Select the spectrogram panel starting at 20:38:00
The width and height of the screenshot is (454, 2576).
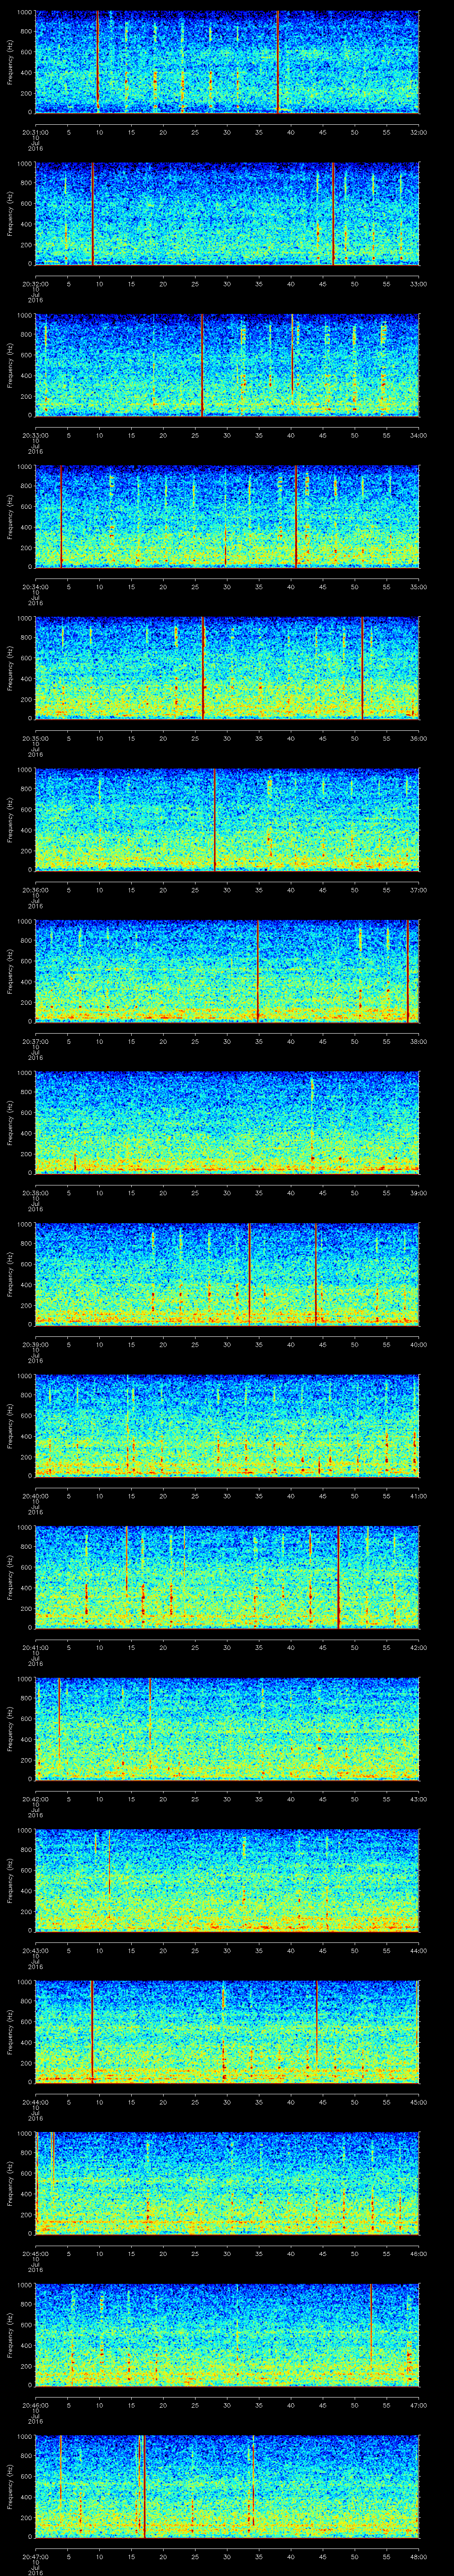(x=227, y=1123)
